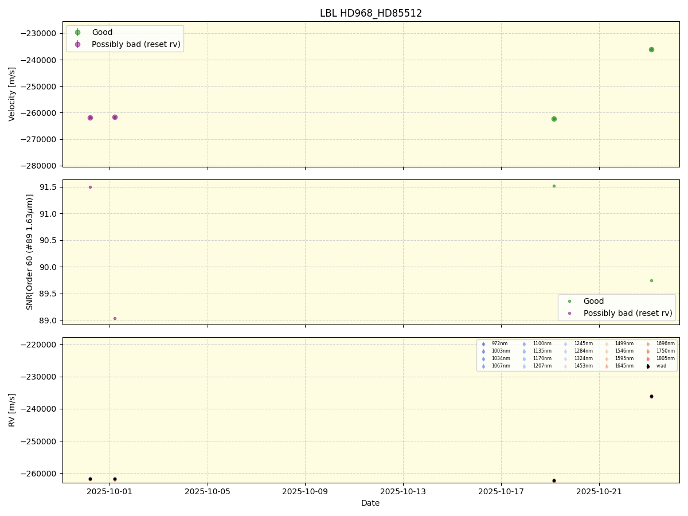Click the 1453nm marker in the RV legend
The height and width of the screenshot is (516, 688).
pyautogui.click(x=565, y=366)
